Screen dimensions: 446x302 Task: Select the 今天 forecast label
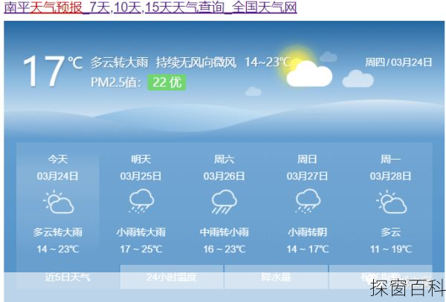pos(58,160)
